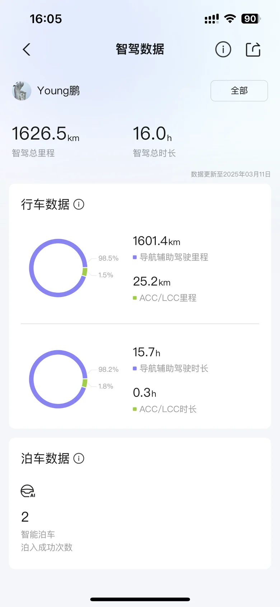This screenshot has width=280, height=607.
Task: Open the info icon in header
Action: click(223, 50)
